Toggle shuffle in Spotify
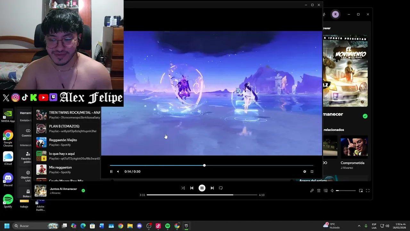 183,188
